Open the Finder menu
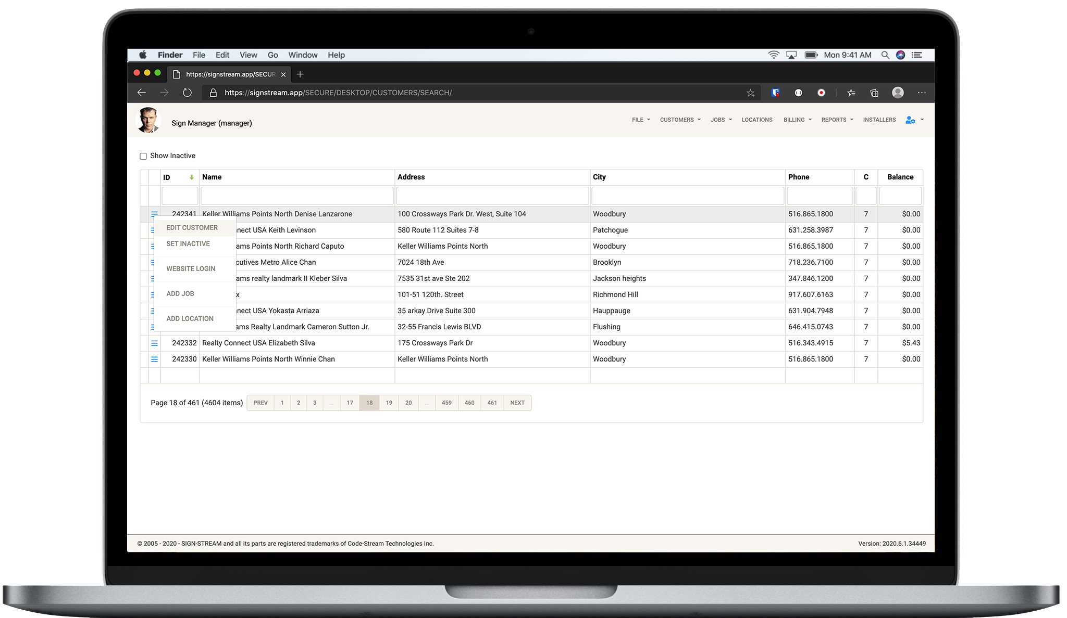Screen dimensions: 1067x618 tap(170, 55)
